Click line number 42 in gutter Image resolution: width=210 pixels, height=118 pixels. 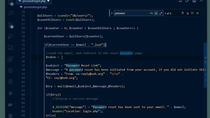coord(23,86)
